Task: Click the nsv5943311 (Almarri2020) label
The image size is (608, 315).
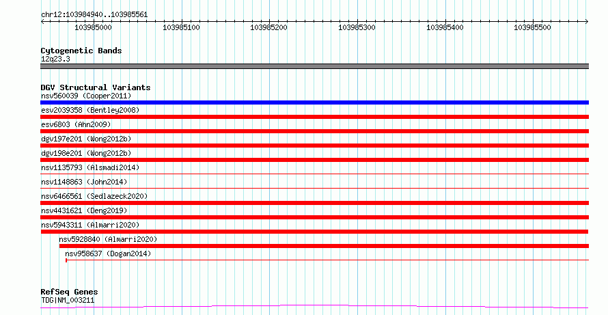Action: click(90, 225)
